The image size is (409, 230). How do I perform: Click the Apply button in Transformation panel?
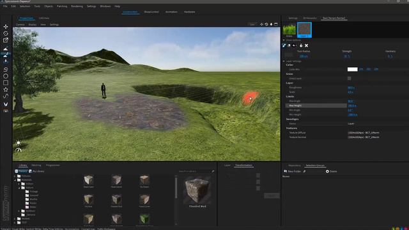[x=272, y=195]
